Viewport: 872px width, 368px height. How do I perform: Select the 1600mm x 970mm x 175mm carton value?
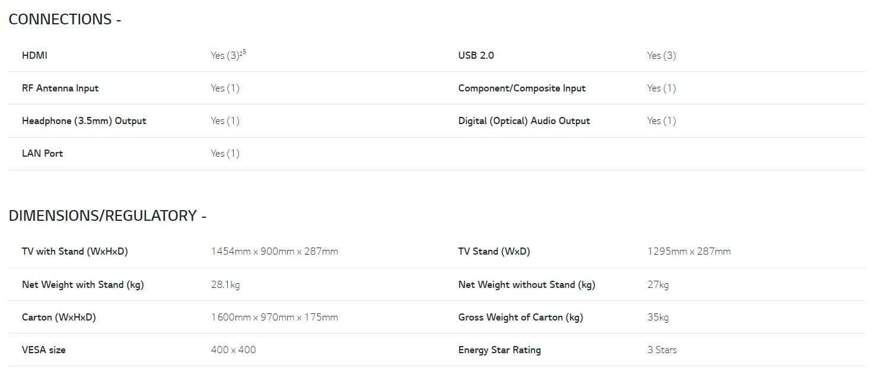[x=274, y=317]
